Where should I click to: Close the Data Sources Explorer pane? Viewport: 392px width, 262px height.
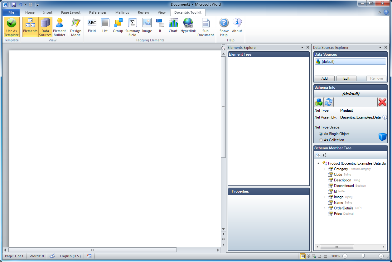[386, 47]
